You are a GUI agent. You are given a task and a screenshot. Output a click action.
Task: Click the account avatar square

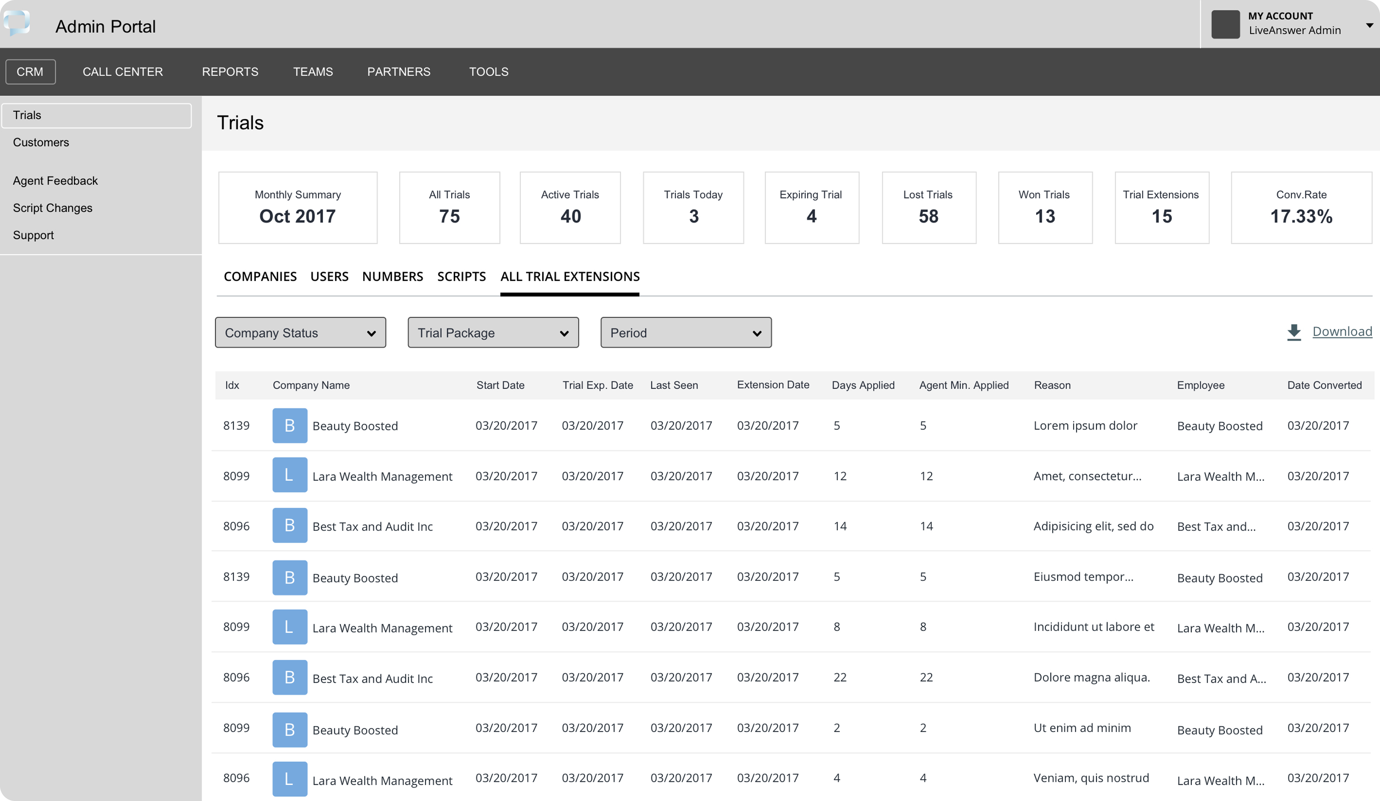[x=1225, y=24]
